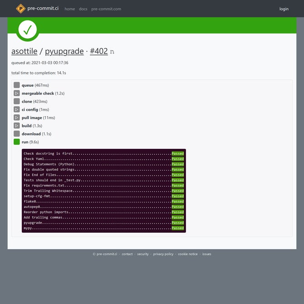This screenshot has width=304, height=304.
Task: Open the issues footer link
Action: pyautogui.click(x=206, y=254)
